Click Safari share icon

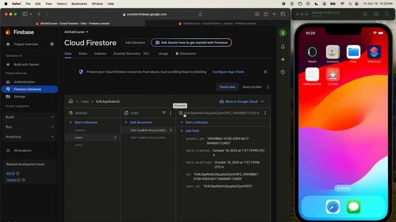[265, 14]
